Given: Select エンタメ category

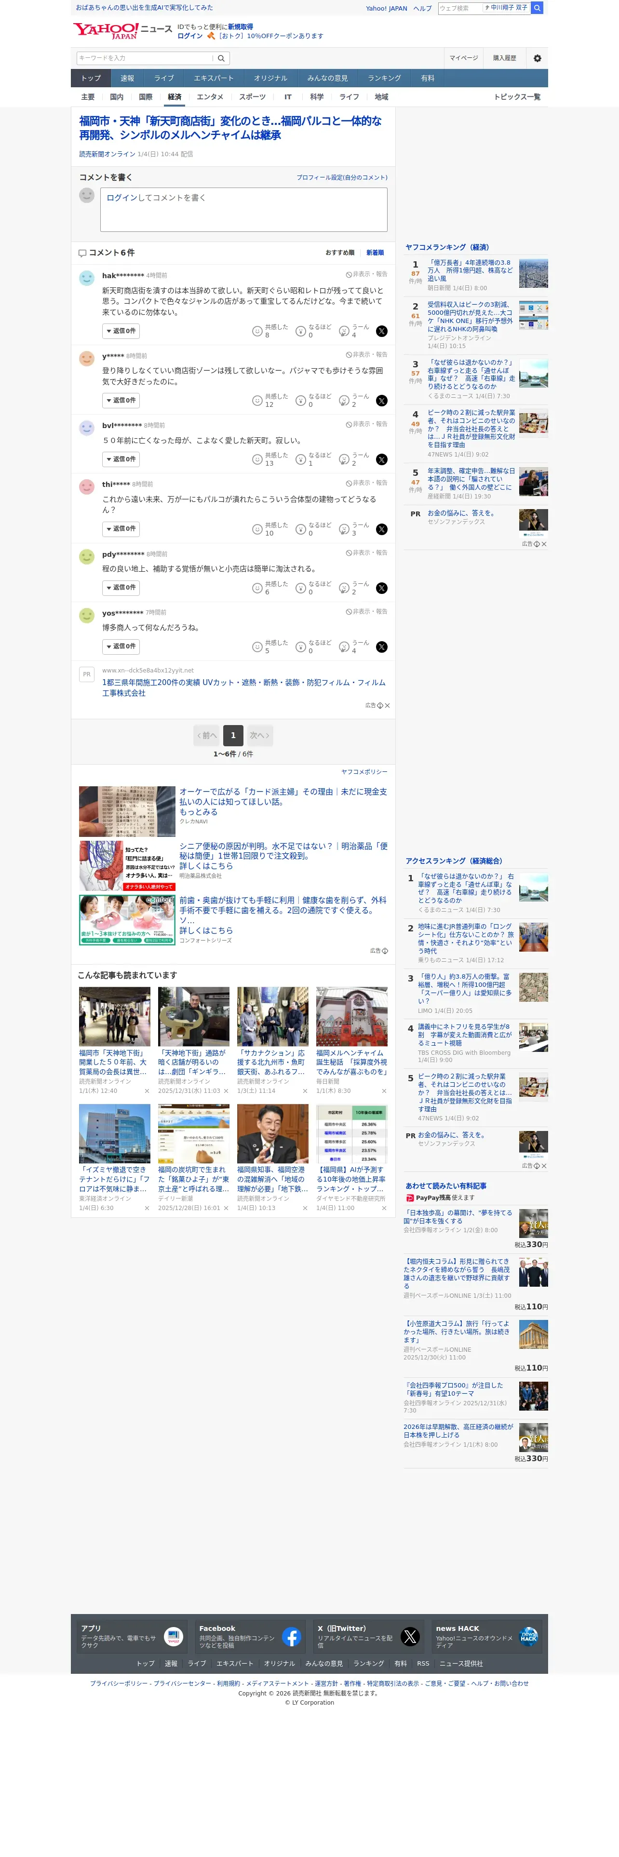Looking at the screenshot, I should (210, 97).
